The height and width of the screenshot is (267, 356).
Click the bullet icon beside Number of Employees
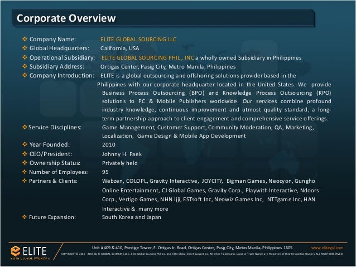(25, 172)
